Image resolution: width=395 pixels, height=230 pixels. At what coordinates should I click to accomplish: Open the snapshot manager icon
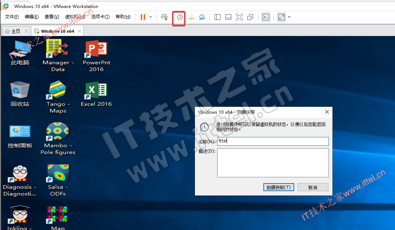click(202, 17)
